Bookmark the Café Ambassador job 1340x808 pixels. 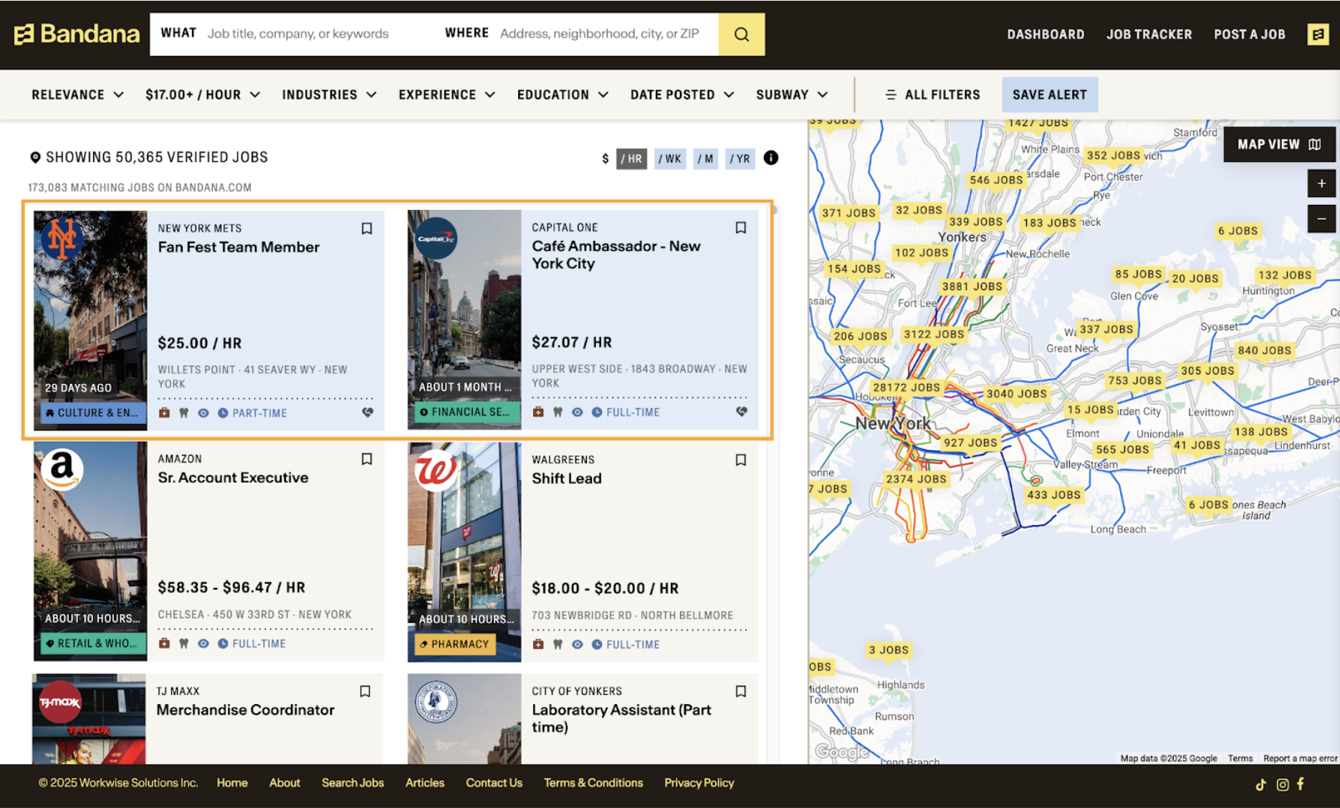[741, 228]
